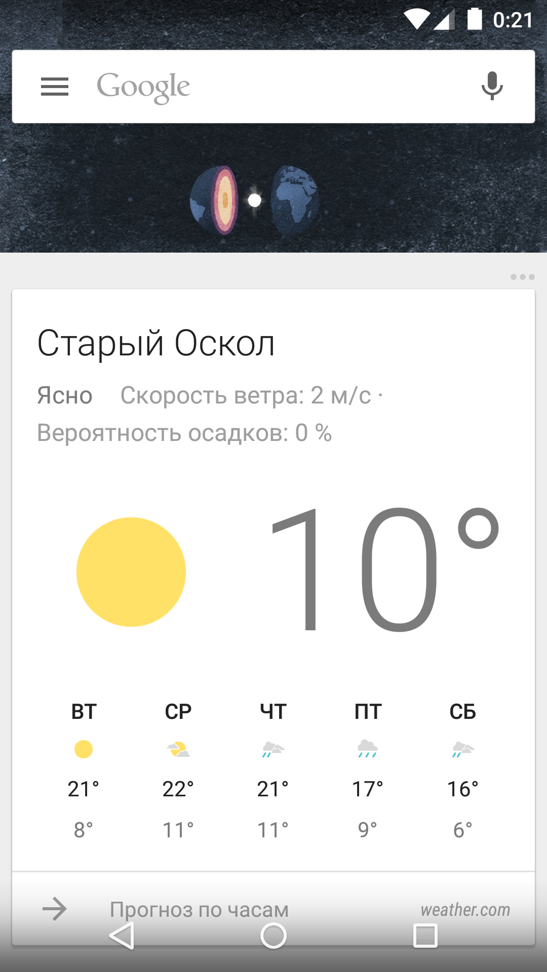
Task: Tap the Android home circle button
Action: 273,935
